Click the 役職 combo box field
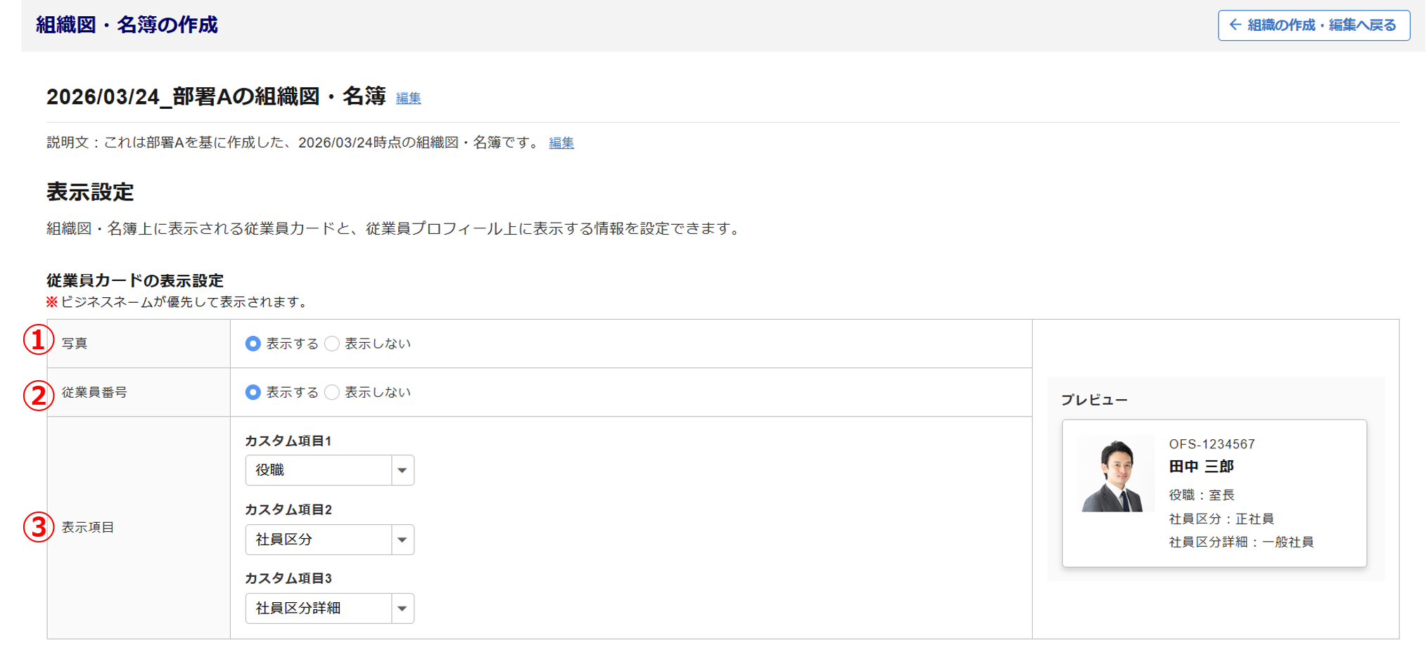The width and height of the screenshot is (1426, 664). point(318,470)
